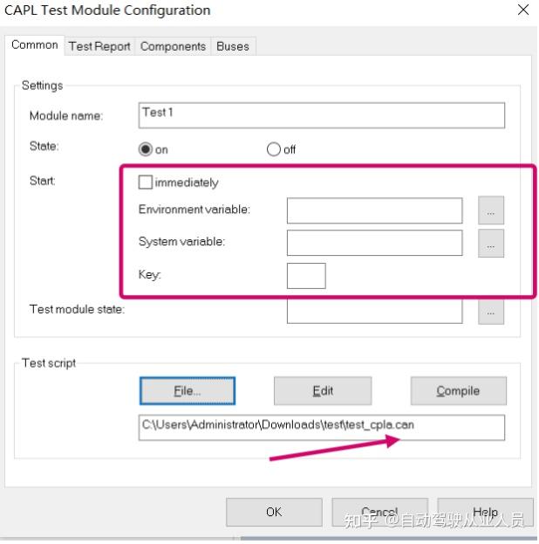
Task: Open the Buses tab
Action: 233,46
